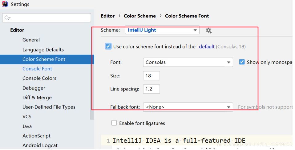Click the Line spacing field with 1.2
This screenshot has width=295, height=150.
tap(152, 89)
